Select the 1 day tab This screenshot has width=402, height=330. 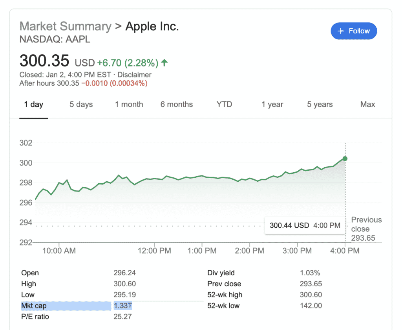34,105
